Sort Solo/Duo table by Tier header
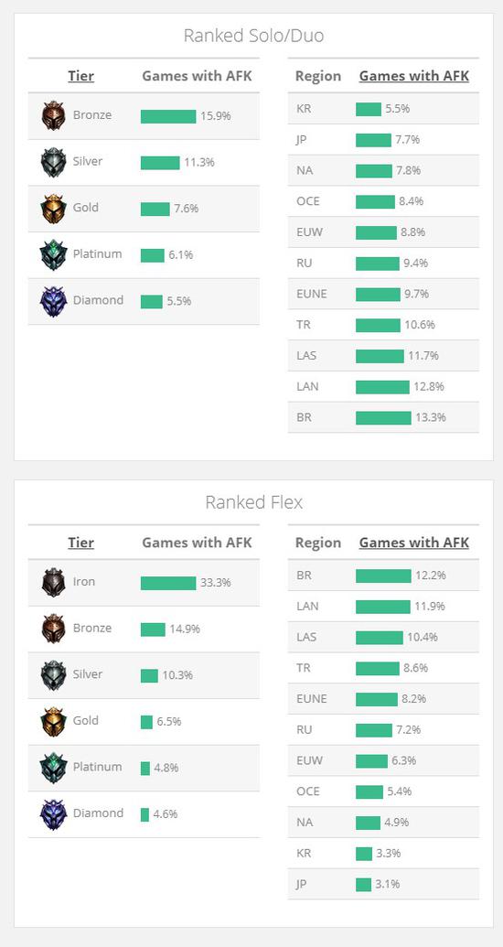503x947 pixels. [x=80, y=76]
